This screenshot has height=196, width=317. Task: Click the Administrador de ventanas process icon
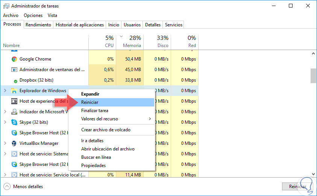tap(14, 70)
